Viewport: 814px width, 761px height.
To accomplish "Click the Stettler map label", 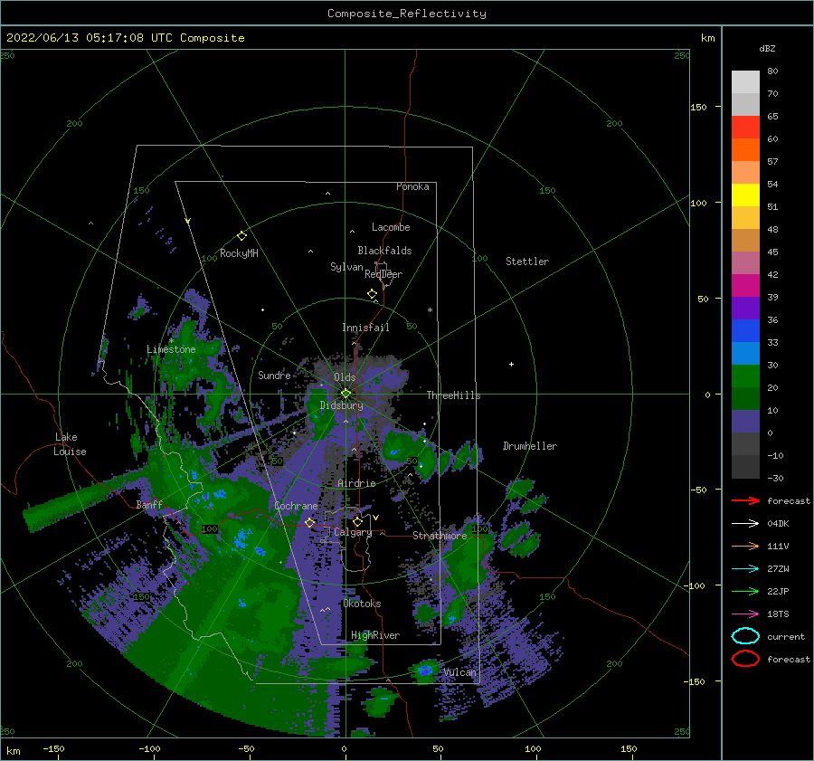I will tap(527, 262).
